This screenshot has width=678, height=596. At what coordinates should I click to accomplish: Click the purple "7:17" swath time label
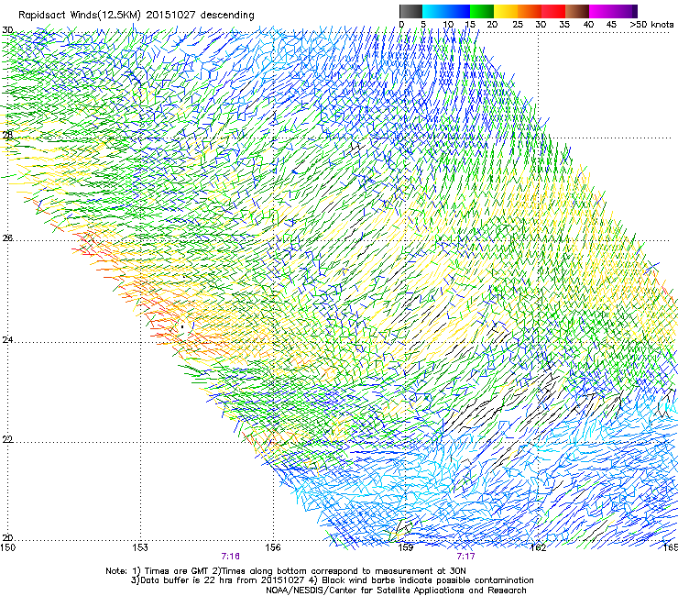pos(465,557)
